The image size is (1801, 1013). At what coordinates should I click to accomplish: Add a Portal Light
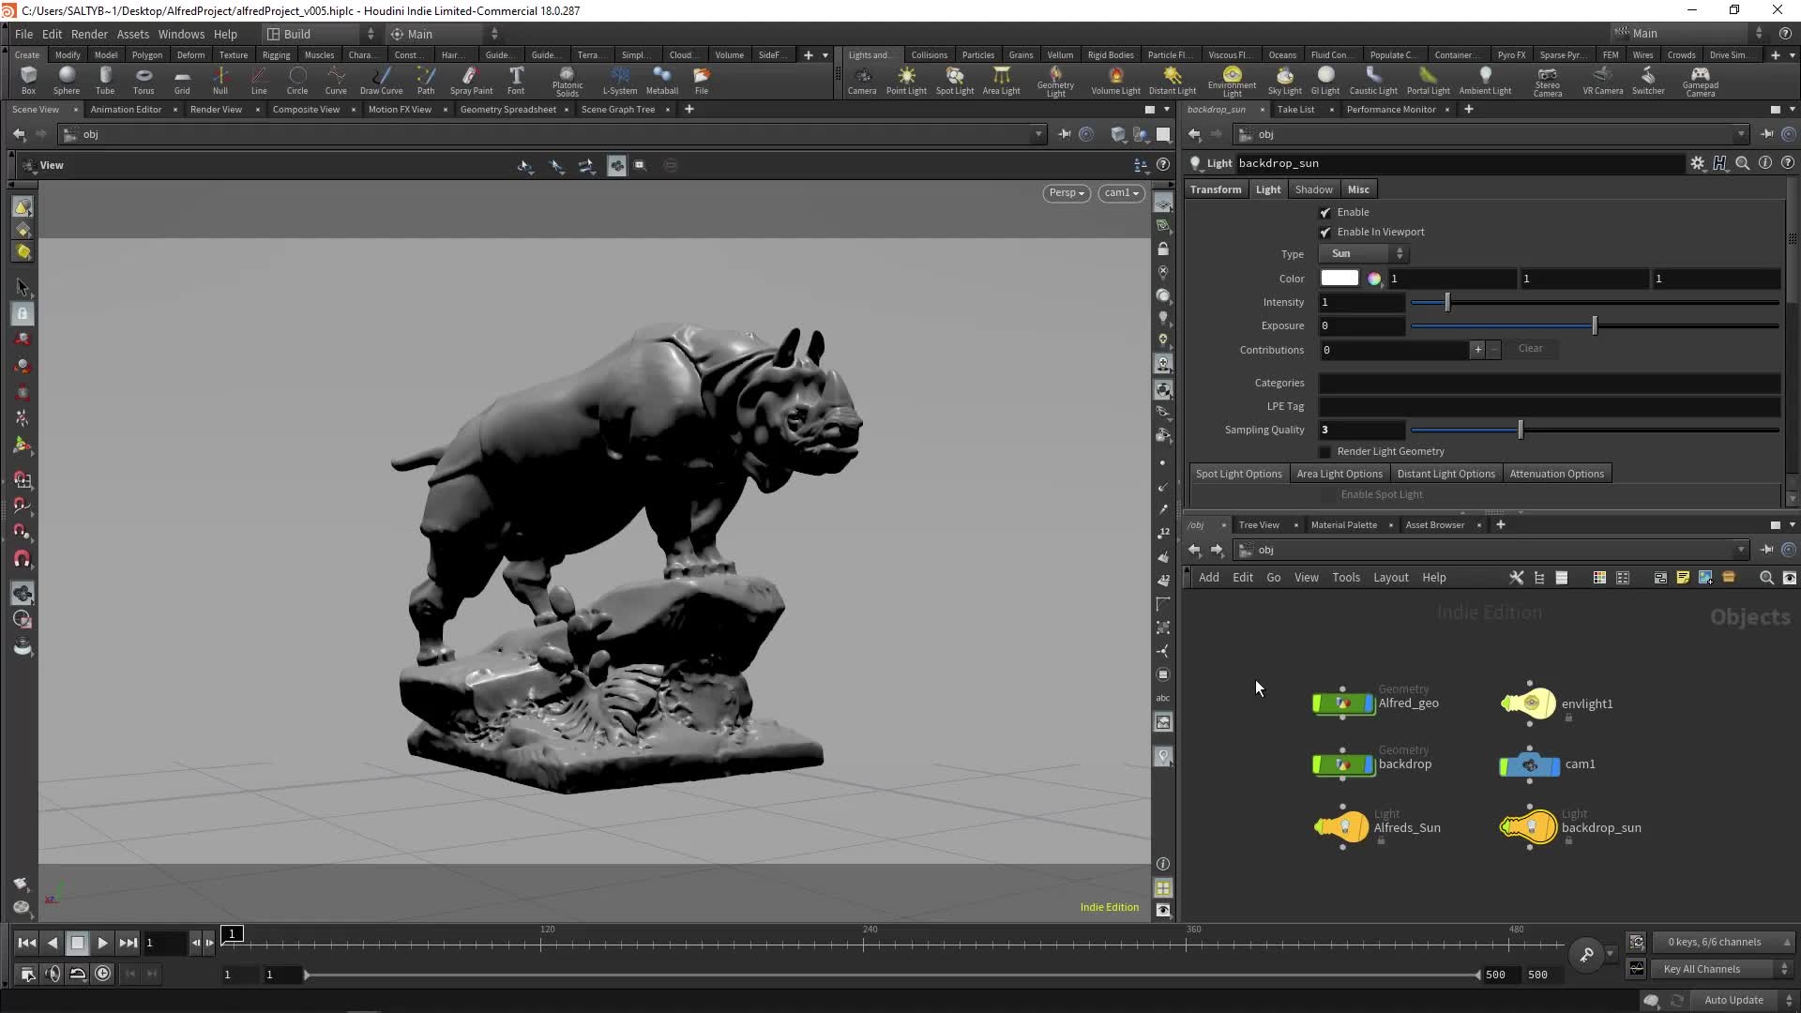pos(1428,81)
